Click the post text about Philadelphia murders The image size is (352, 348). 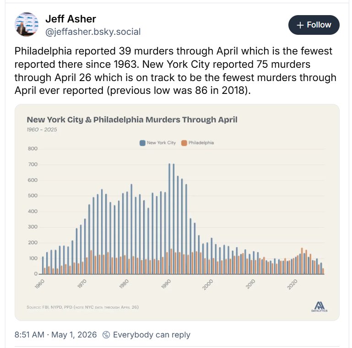pyautogui.click(x=175, y=71)
